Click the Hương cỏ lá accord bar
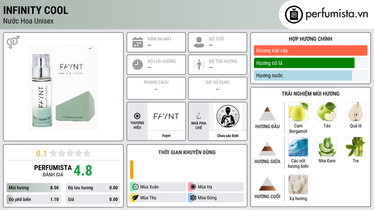Screen dimensions: 374x210 click(x=310, y=63)
